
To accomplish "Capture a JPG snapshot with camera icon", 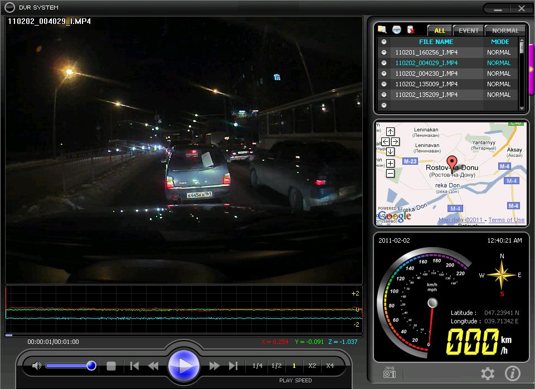I will click(x=390, y=372).
